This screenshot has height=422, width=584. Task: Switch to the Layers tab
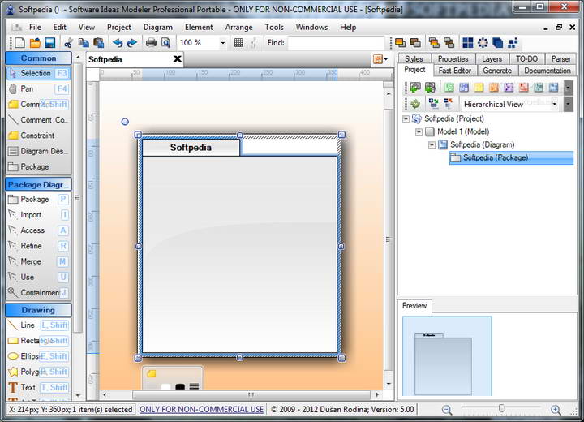pos(492,59)
